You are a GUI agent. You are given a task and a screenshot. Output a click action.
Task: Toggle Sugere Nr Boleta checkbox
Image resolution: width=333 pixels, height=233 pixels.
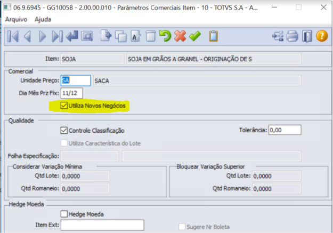coord(182,227)
